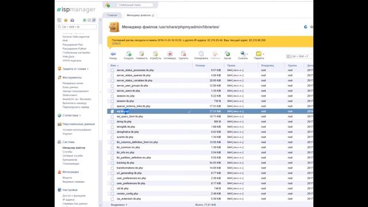This screenshot has width=368, height=207.
Task: Select the transformations.lib.php row
Action: pos(210,168)
